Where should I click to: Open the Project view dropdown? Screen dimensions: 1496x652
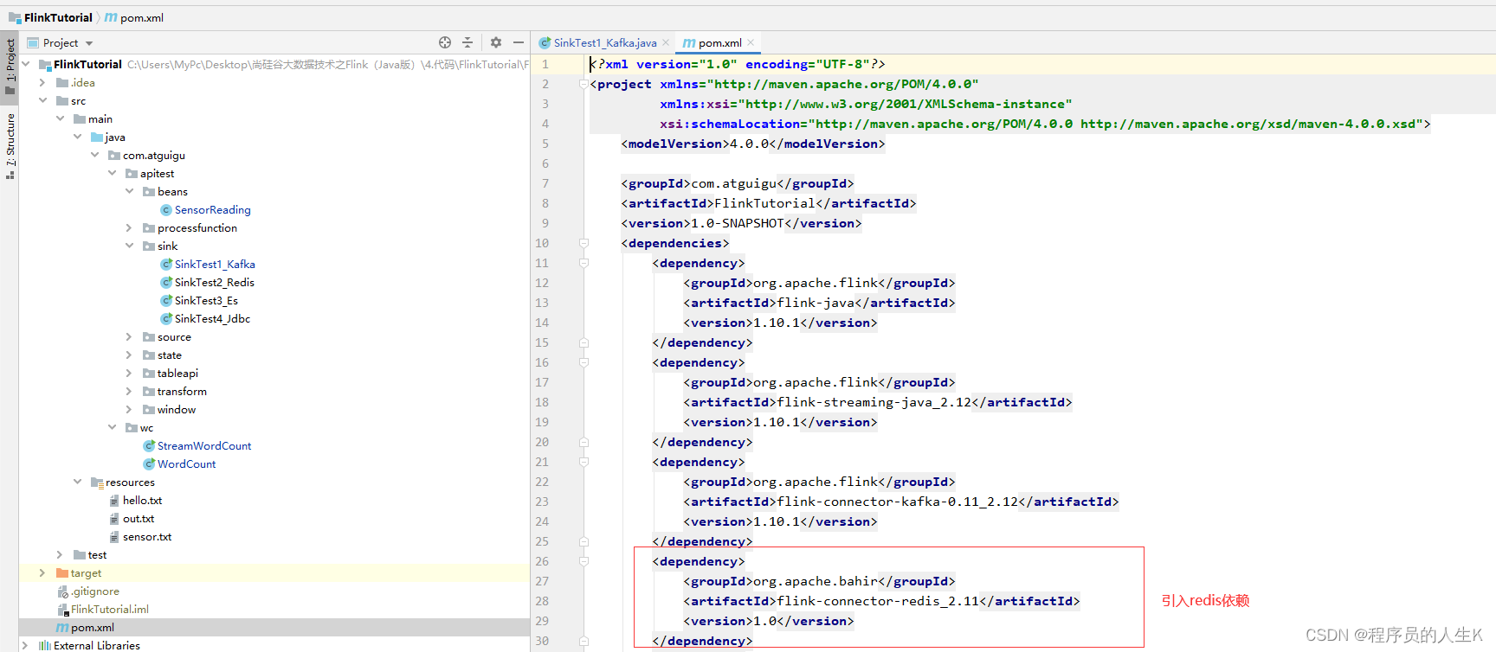tap(89, 43)
